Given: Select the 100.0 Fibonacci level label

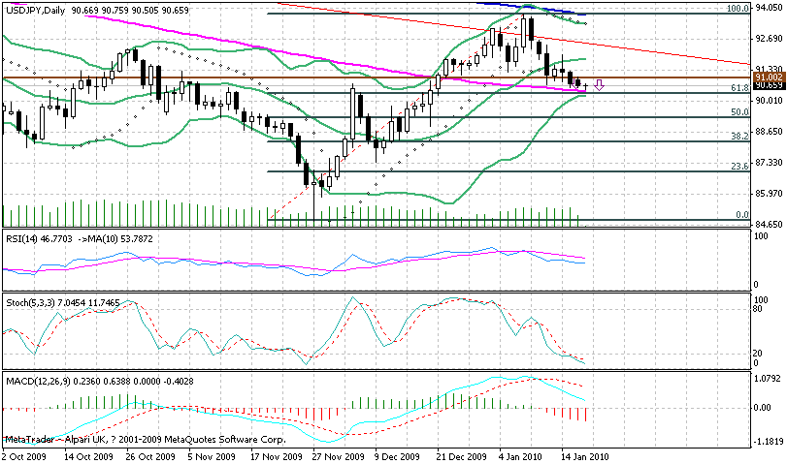Looking at the screenshot, I should [x=738, y=9].
